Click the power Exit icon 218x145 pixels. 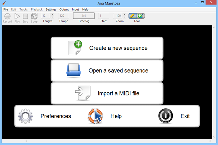point(165,116)
